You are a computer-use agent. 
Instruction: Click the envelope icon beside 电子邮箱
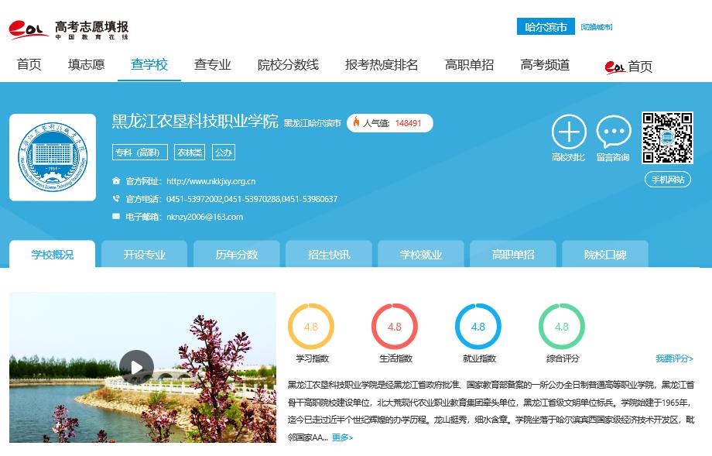tap(116, 216)
